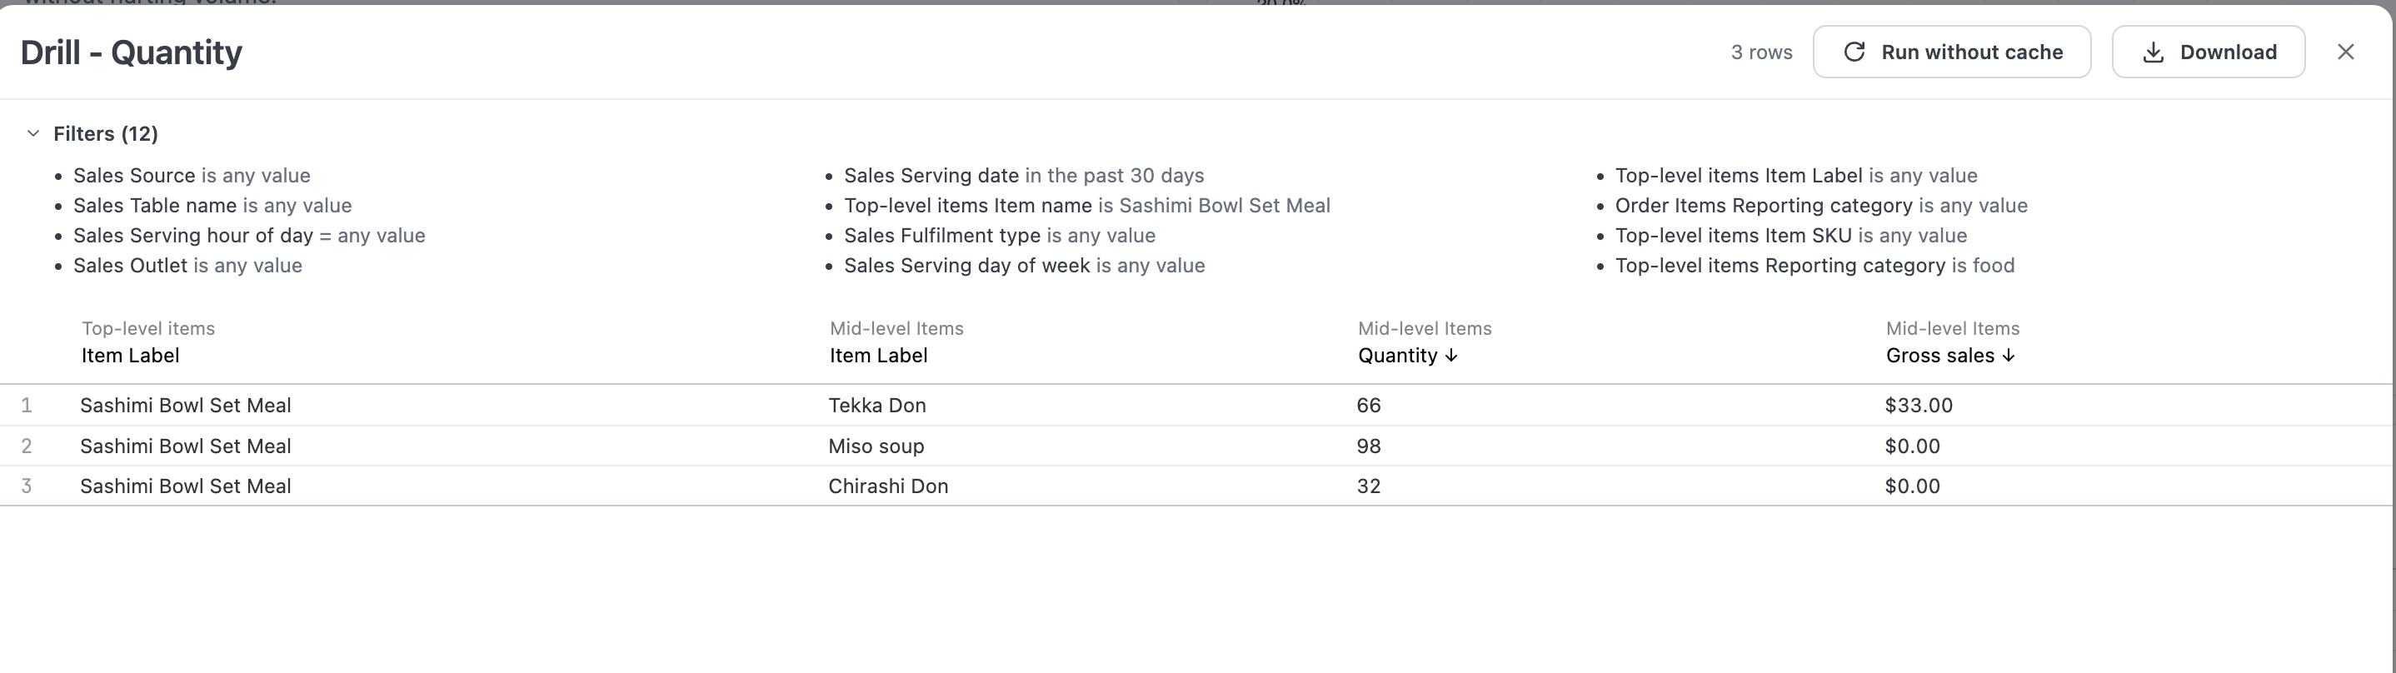
Task: Collapse the Filters section
Action: (x=104, y=133)
